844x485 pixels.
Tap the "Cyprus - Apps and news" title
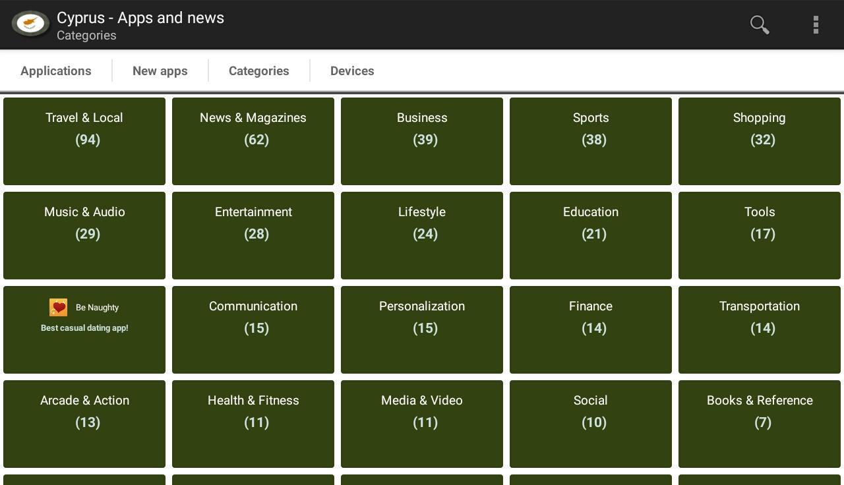point(140,18)
